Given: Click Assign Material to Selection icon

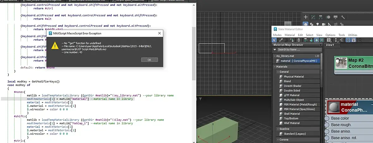Looking at the screenshot, I should click(292, 40).
